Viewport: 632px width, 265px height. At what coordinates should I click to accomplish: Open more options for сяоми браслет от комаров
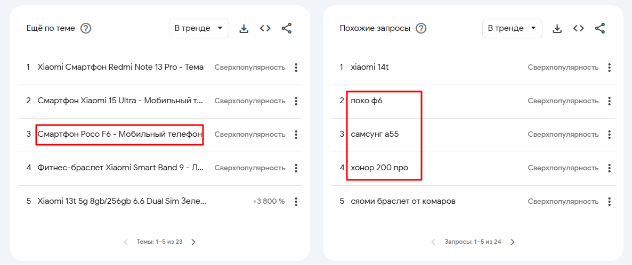tap(610, 201)
